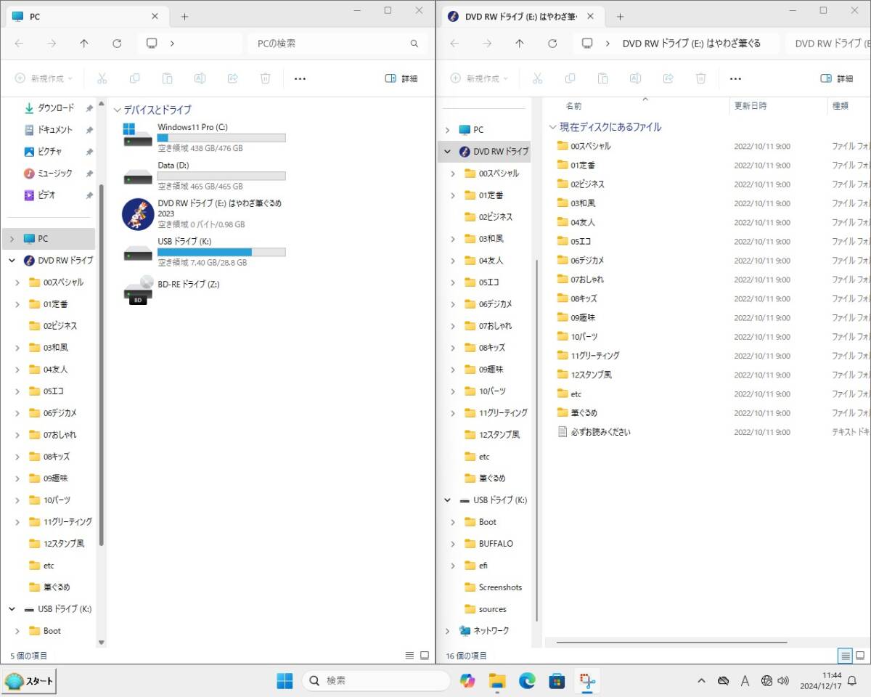
Task: Click the Delete trash icon in DVD RW window
Action: pyautogui.click(x=701, y=78)
